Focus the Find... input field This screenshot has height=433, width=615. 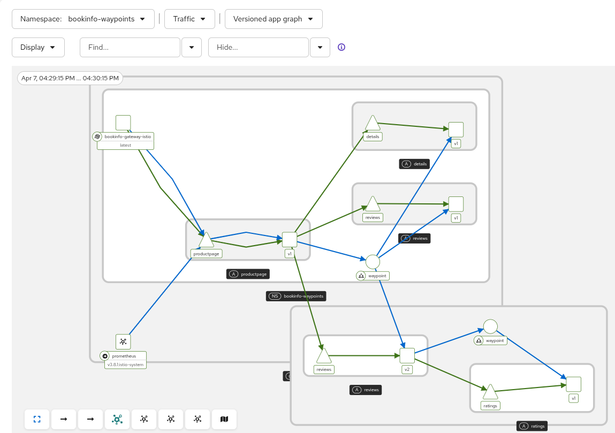click(130, 47)
